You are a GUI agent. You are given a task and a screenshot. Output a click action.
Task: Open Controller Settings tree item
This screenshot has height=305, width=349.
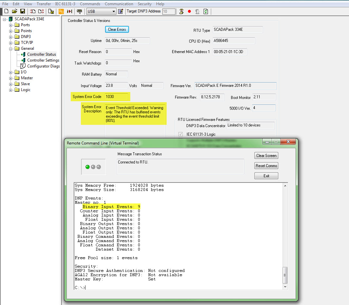pyautogui.click(x=43, y=60)
